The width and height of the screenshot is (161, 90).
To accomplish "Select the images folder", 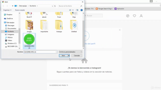I will click(29, 26).
